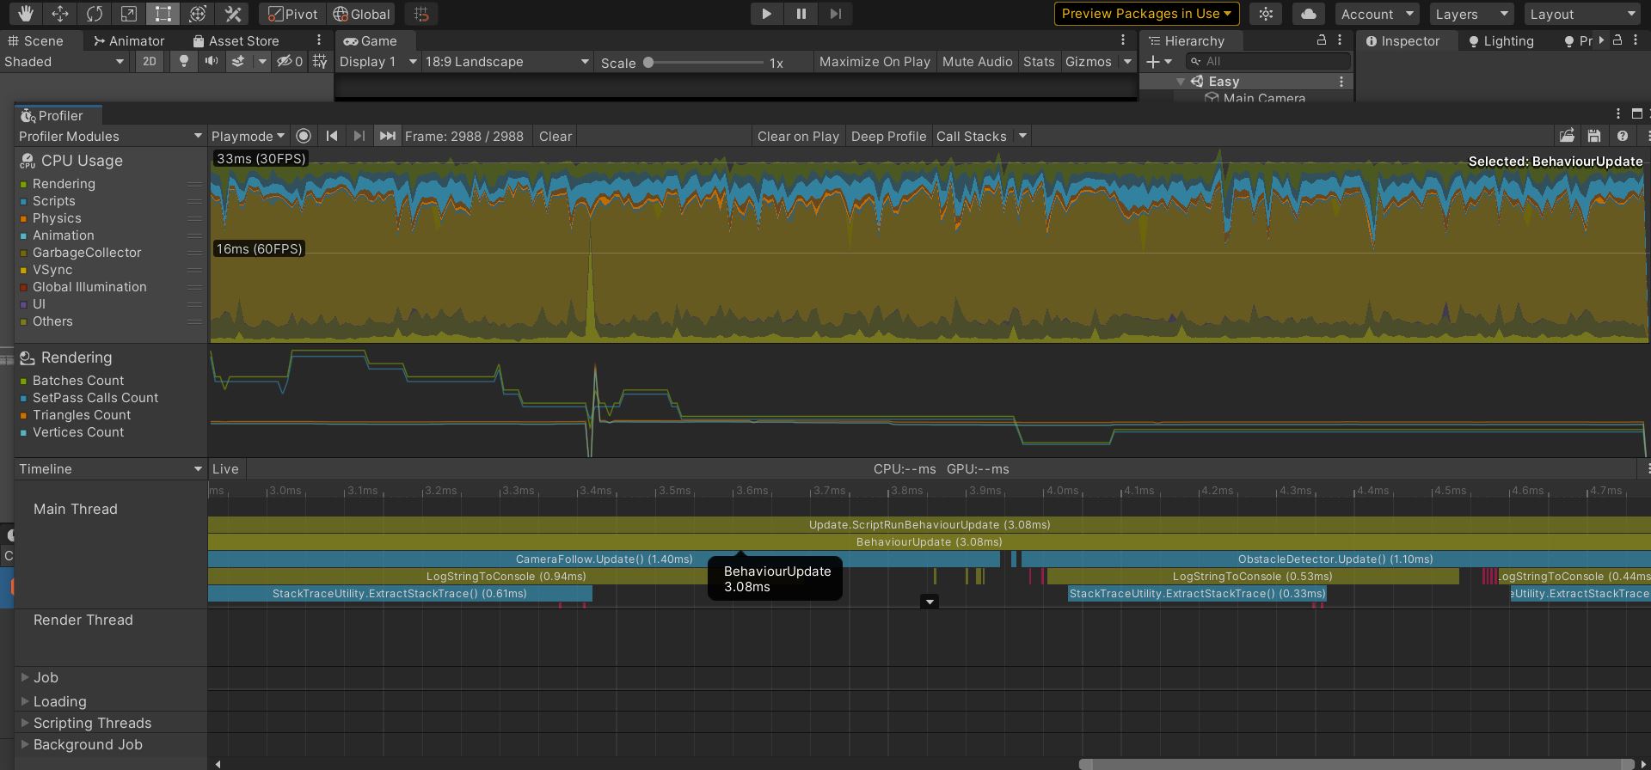Select the Scale tool

(129, 14)
